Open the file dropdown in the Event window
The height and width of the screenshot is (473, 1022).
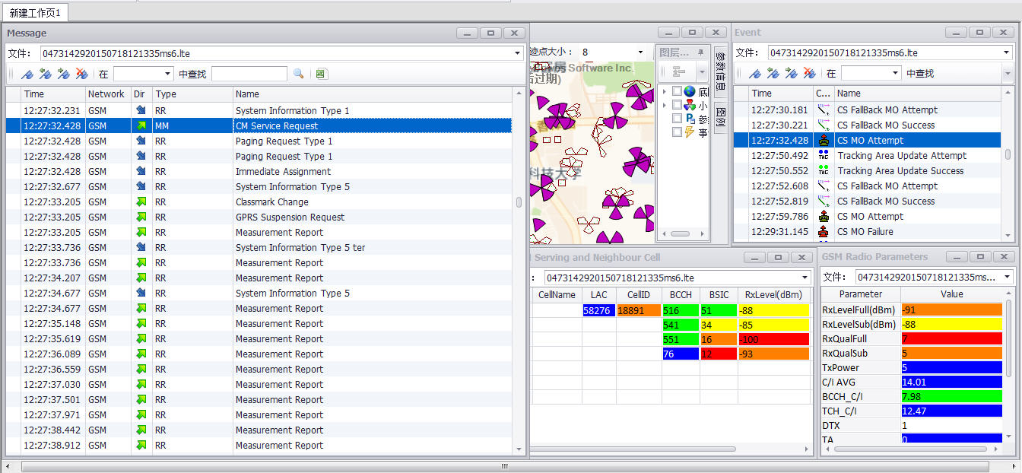point(1006,53)
